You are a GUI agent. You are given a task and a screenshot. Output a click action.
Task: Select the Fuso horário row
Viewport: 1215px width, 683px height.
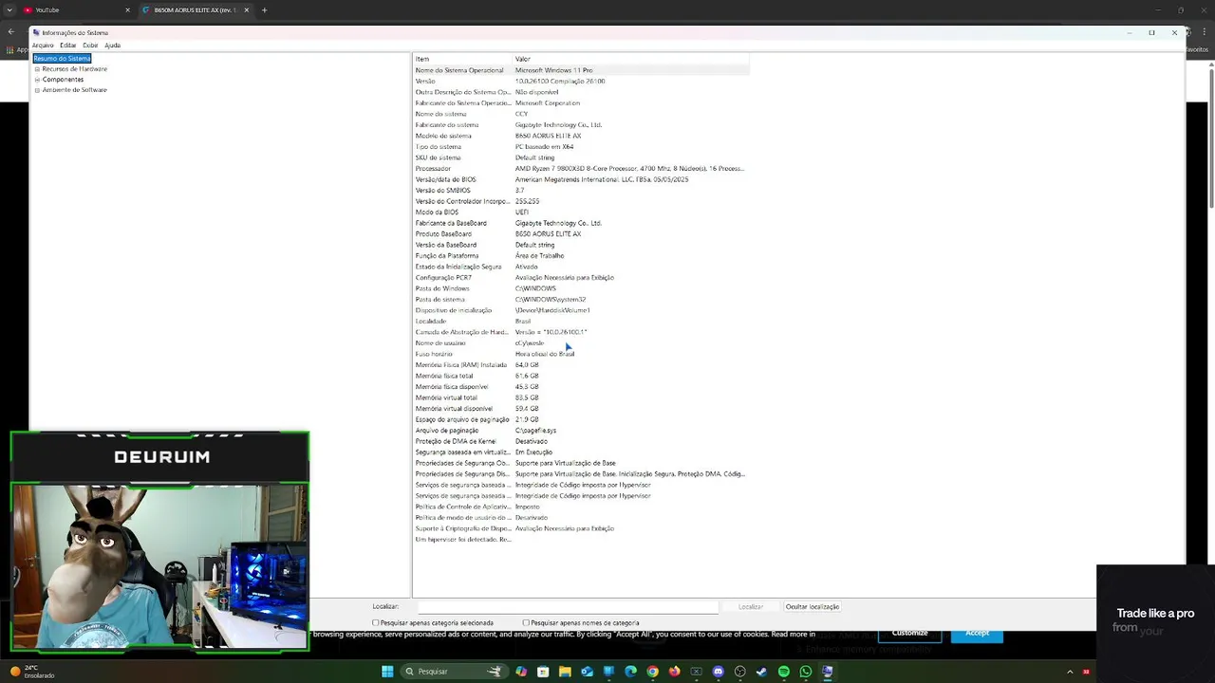pos(581,354)
